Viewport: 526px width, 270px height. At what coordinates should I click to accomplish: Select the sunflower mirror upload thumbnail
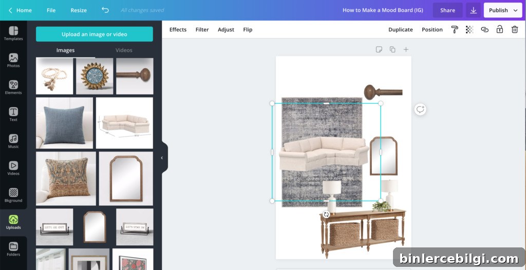[x=95, y=76]
